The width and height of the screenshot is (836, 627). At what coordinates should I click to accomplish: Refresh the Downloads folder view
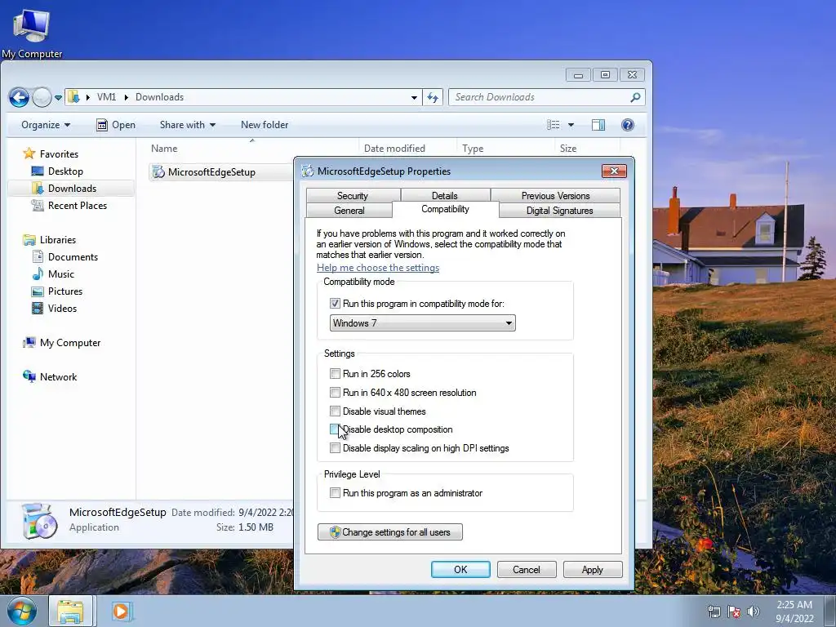point(433,98)
